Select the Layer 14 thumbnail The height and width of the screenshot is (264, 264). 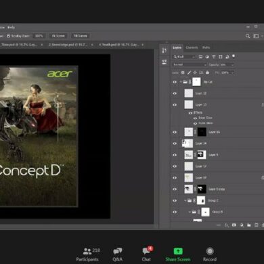pos(188,144)
